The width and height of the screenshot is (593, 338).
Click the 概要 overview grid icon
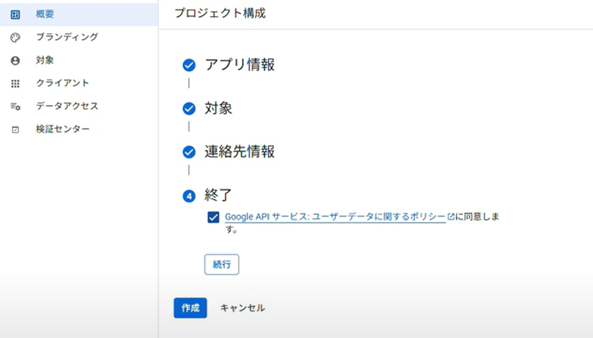coord(15,15)
